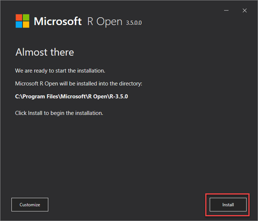Click 'We are ready to start the installation.' text
Image resolution: width=258 pixels, height=221 pixels.
pos(60,71)
